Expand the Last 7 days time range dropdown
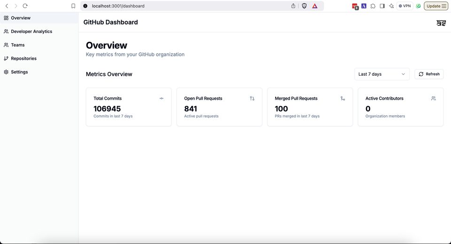 [x=381, y=74]
